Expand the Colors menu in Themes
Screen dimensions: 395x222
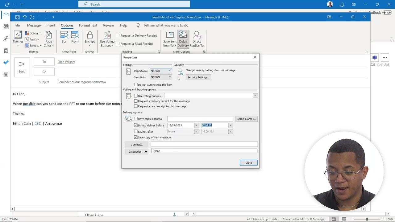[33, 33]
